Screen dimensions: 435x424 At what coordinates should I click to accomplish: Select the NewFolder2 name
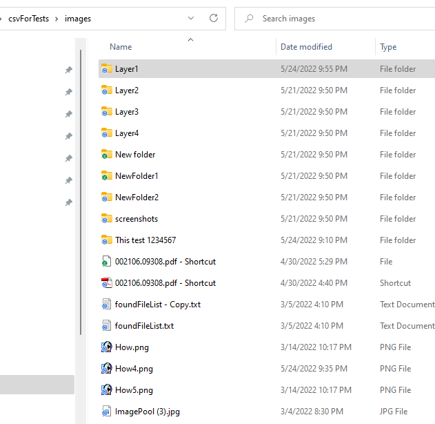pos(136,197)
